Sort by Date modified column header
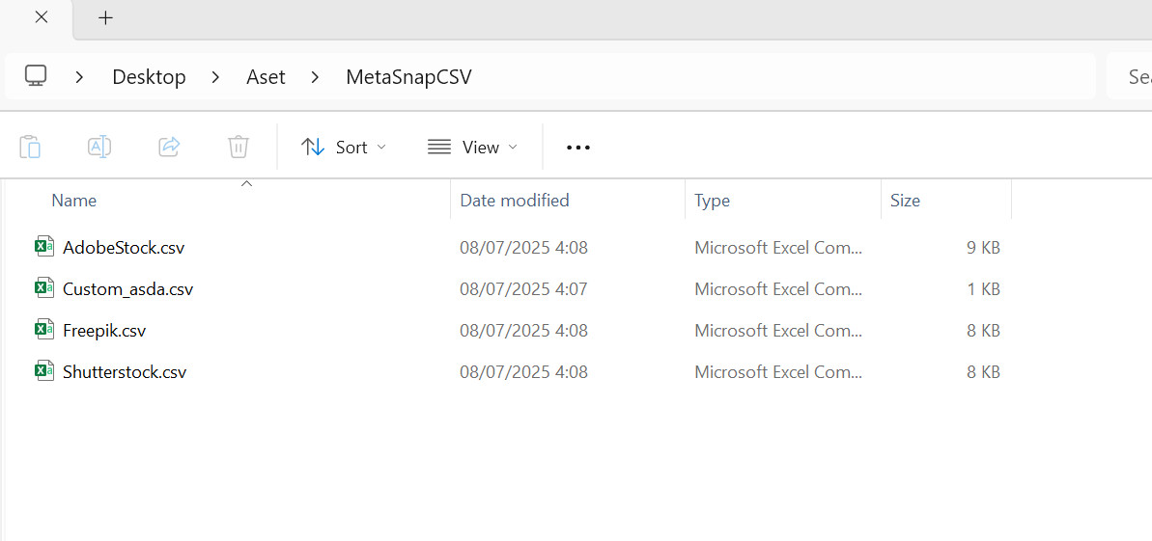Image resolution: width=1152 pixels, height=541 pixels. point(515,201)
